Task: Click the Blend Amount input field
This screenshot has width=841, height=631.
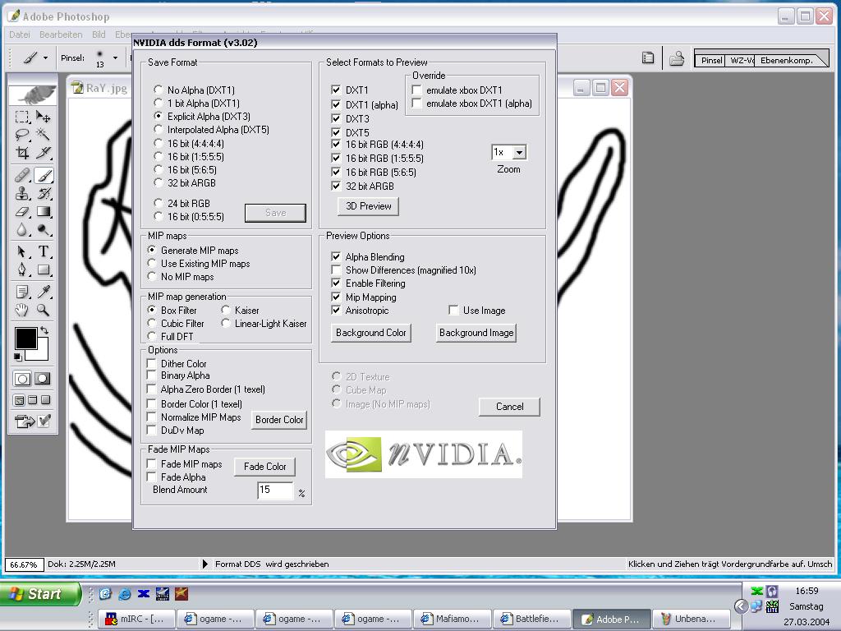Action: (x=275, y=490)
